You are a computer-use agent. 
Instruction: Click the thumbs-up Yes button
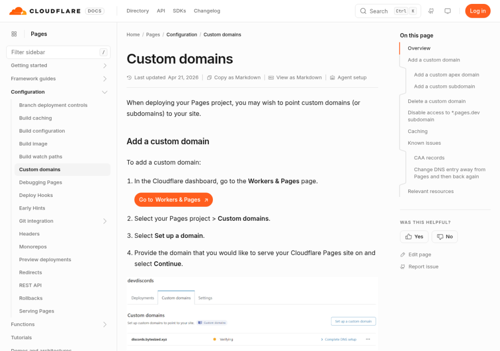point(414,236)
